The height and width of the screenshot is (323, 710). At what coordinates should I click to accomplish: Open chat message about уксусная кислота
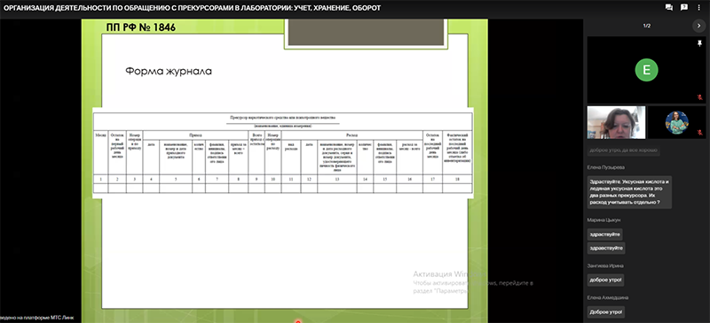pyautogui.click(x=629, y=192)
